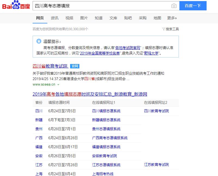Open camera image search icon
This screenshot has height=176, width=218.
pos(174,6)
